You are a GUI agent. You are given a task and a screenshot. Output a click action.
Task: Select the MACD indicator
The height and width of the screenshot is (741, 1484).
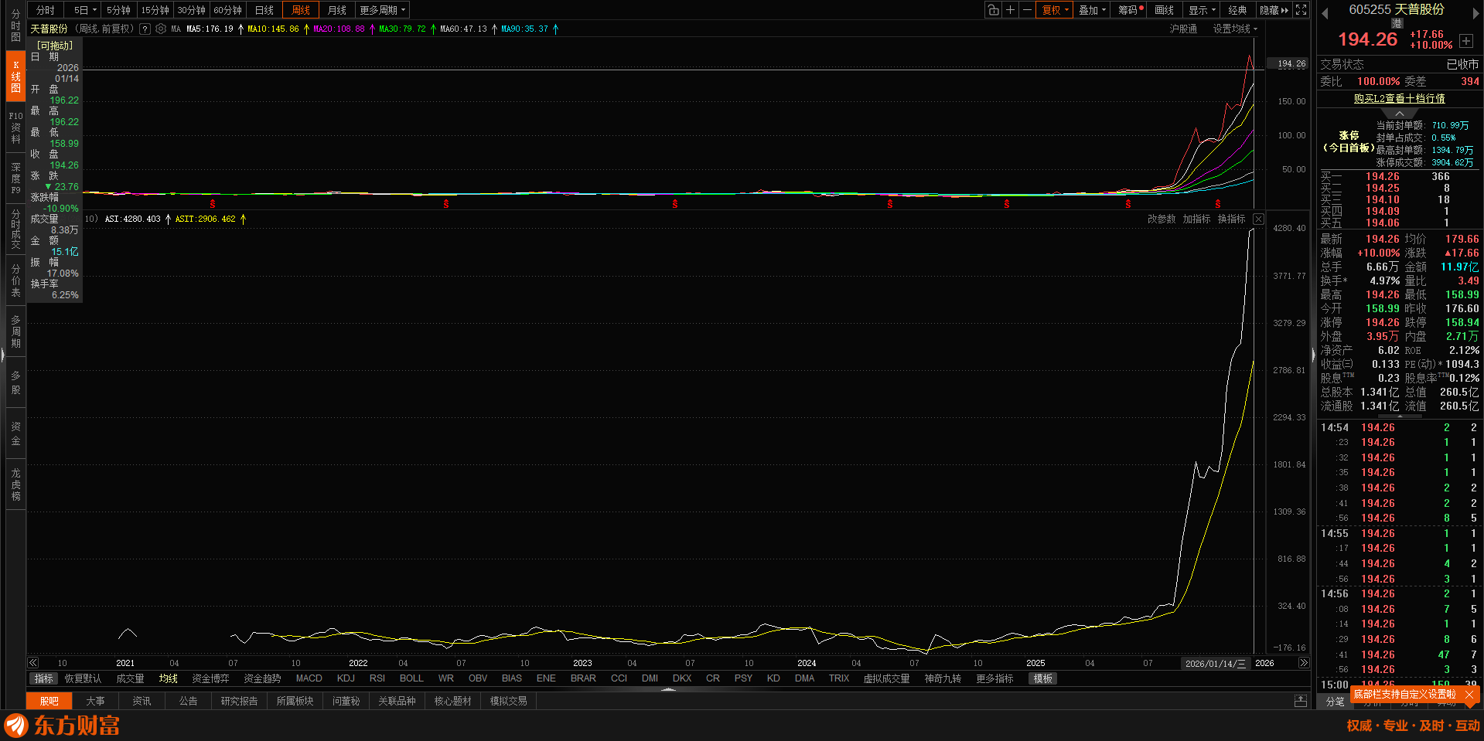[309, 678]
